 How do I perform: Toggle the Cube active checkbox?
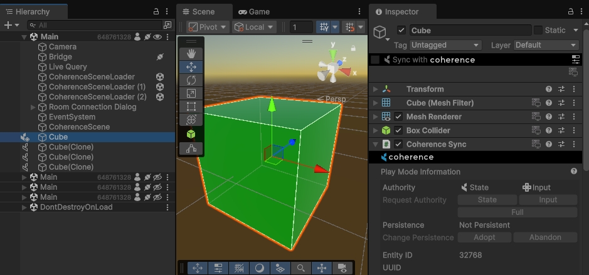(x=401, y=30)
